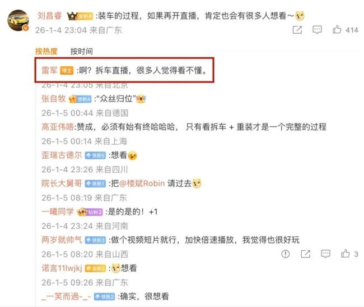Report the 两岁就帅气 reply
Viewport: 364px width, 307px height.
(285, 254)
